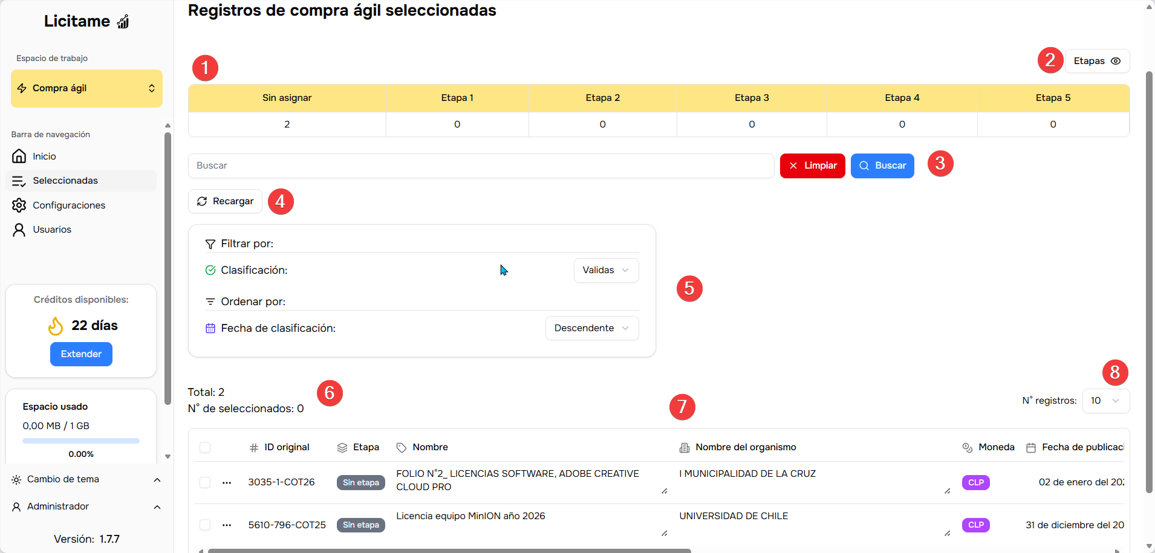Screen dimensions: 1155x553
Task: Click the three-dot menu for 3035-1-COT26
Action: (227, 483)
